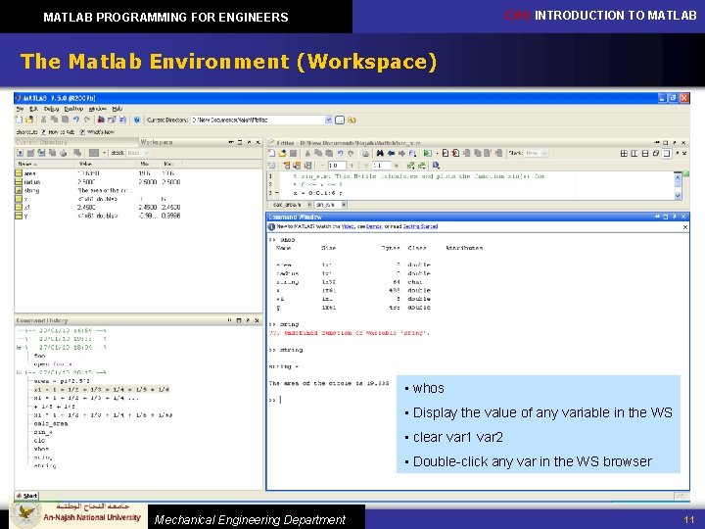Undock the Command Window using arrow icon
The width and height of the screenshot is (705, 529).
(672, 216)
